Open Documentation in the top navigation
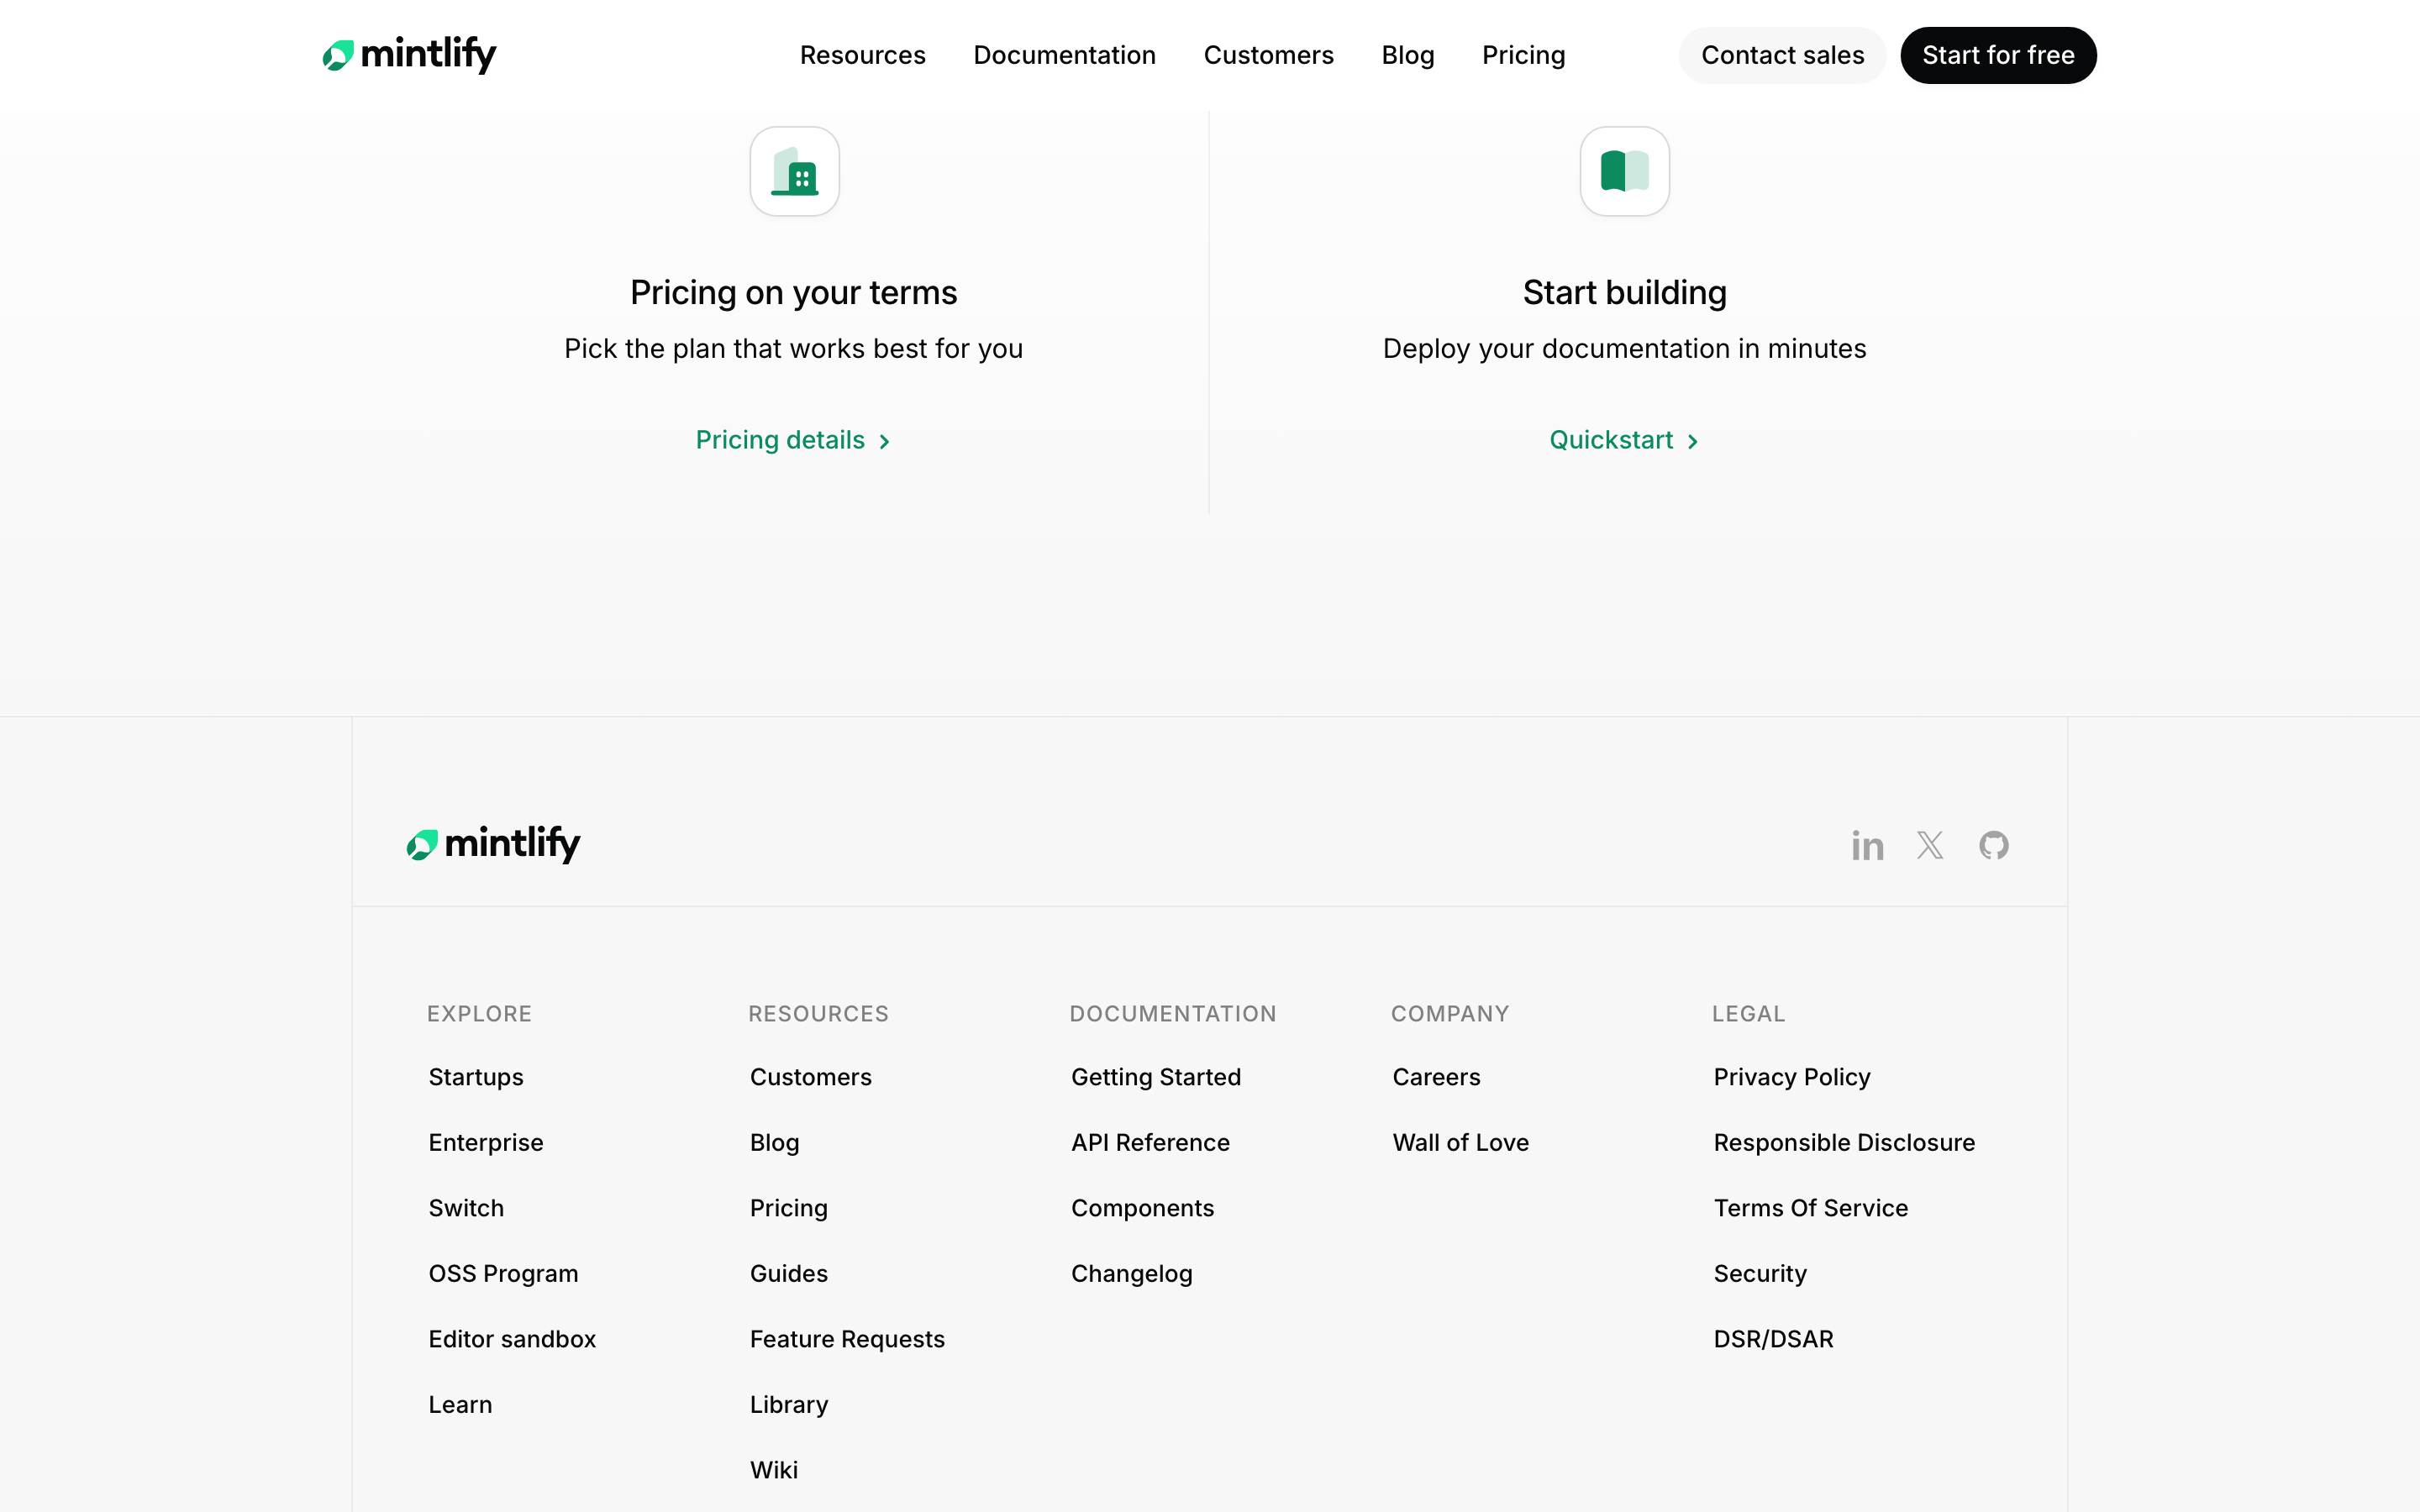The height and width of the screenshot is (1512, 2420). [x=1065, y=55]
